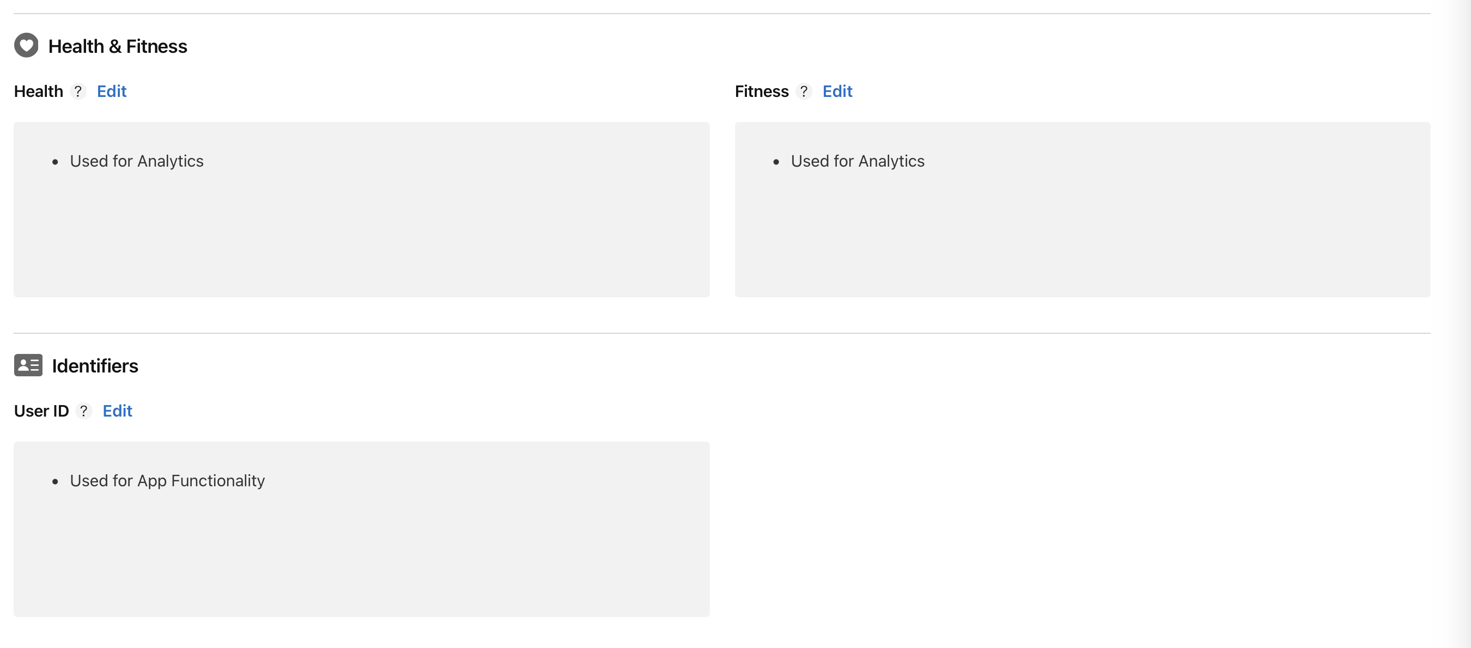Click the Health data usage panel
The height and width of the screenshot is (648, 1471).
(x=362, y=210)
